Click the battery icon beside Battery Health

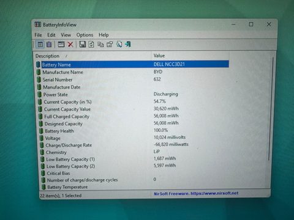pos(41,131)
